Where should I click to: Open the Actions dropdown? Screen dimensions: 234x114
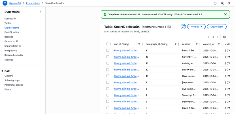196,27
